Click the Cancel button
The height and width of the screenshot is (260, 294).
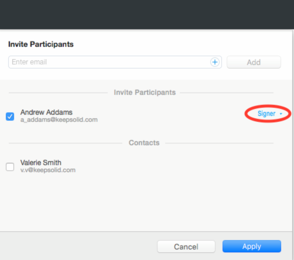pos(186,247)
